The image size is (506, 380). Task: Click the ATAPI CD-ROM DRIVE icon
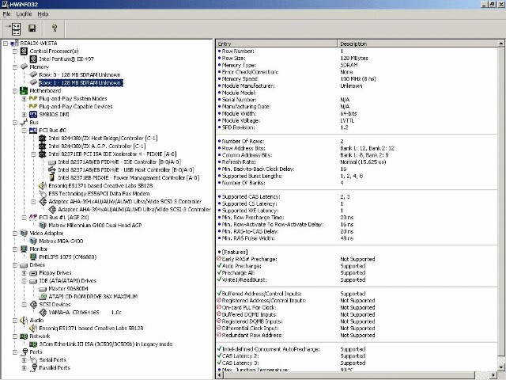pos(43,296)
